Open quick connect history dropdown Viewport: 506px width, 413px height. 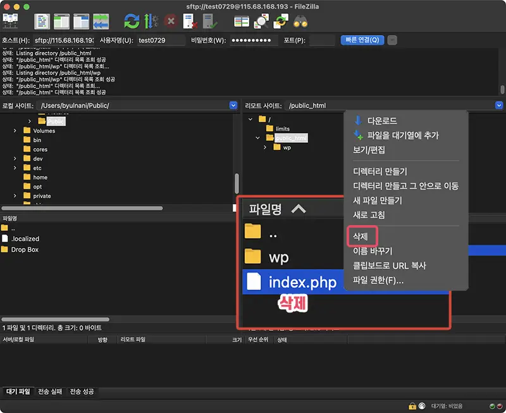click(392, 40)
